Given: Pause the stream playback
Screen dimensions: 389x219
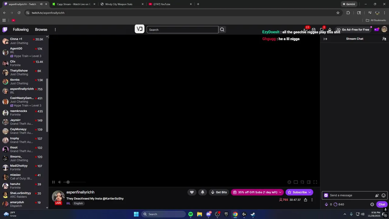Looking at the screenshot, I should 53,182.
